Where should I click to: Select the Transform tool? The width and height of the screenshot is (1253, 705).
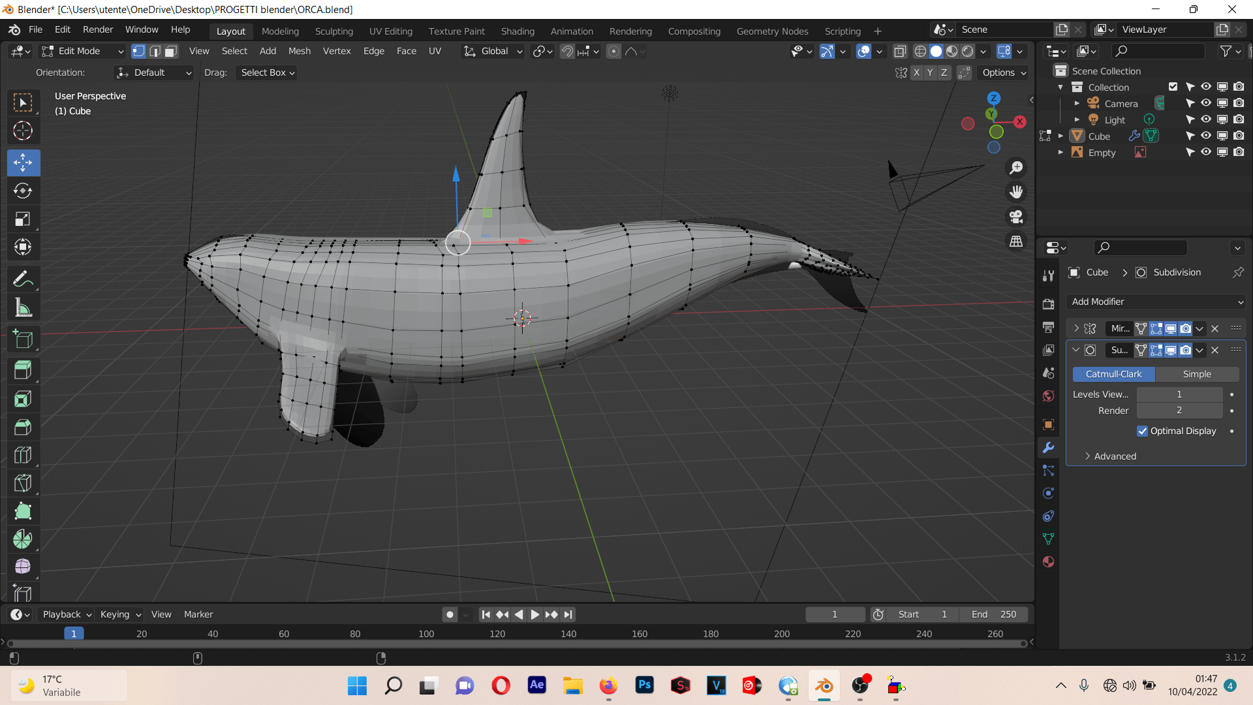(23, 247)
